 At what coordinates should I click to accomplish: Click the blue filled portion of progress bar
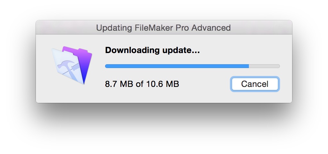click(177, 66)
